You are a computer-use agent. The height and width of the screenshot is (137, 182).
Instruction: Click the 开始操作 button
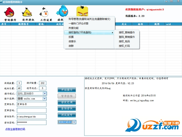(67, 90)
